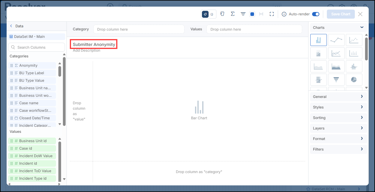Click the rotate/swap axes toolbar icon
Screen dimensions: 375x192
coord(222,14)
